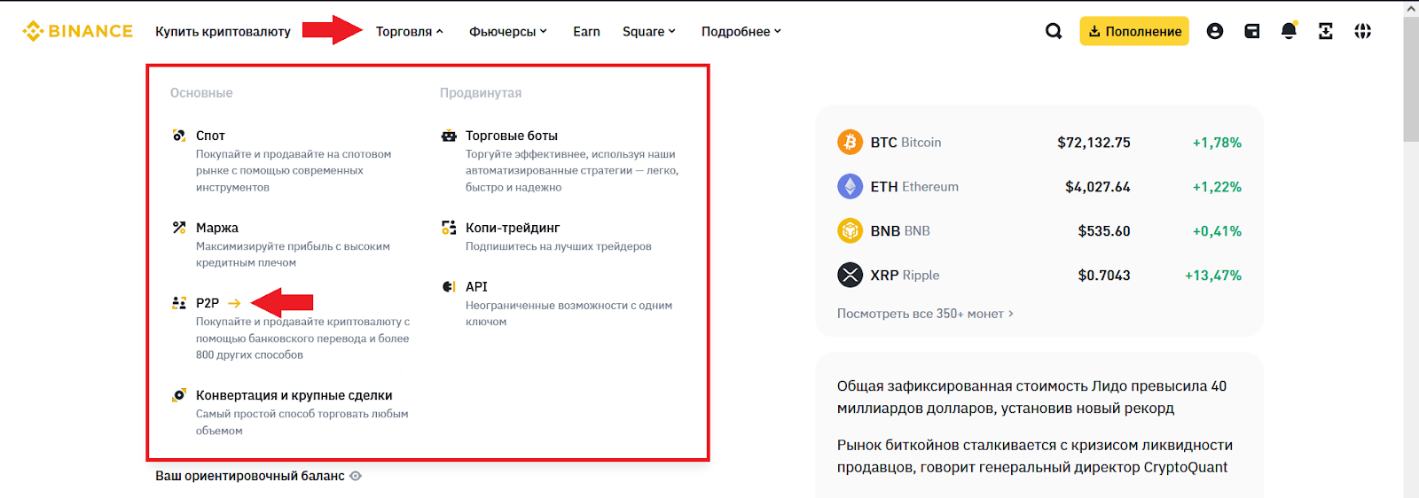Image resolution: width=1419 pixels, height=498 pixels.
Task: Click the Конвертация и крупные сделки icon
Action: point(179,395)
